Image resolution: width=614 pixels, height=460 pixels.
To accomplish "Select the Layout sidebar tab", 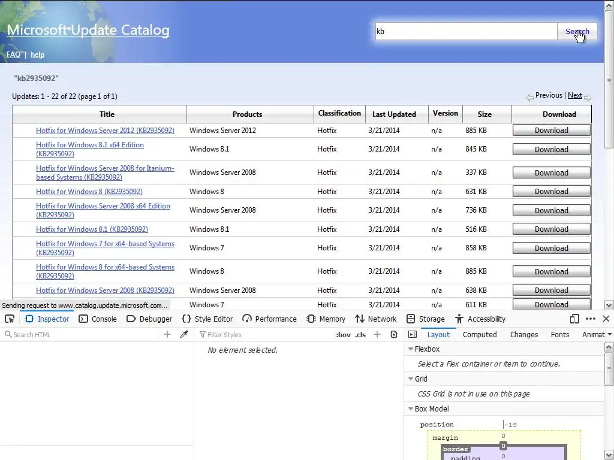I will [x=438, y=334].
